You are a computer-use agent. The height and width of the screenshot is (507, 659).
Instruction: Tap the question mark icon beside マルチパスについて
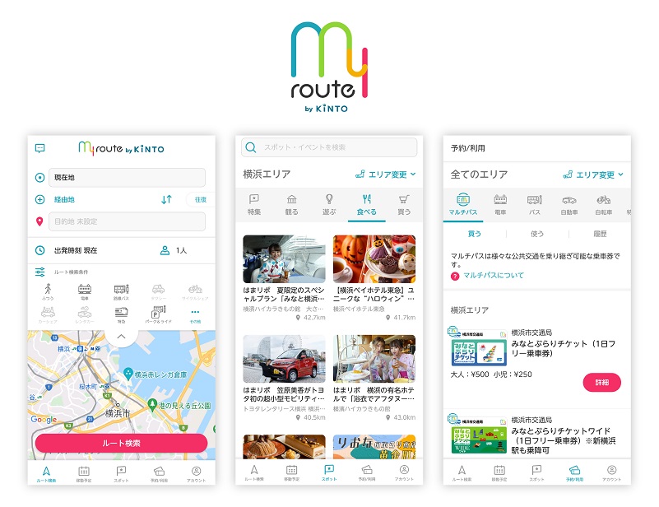455,277
